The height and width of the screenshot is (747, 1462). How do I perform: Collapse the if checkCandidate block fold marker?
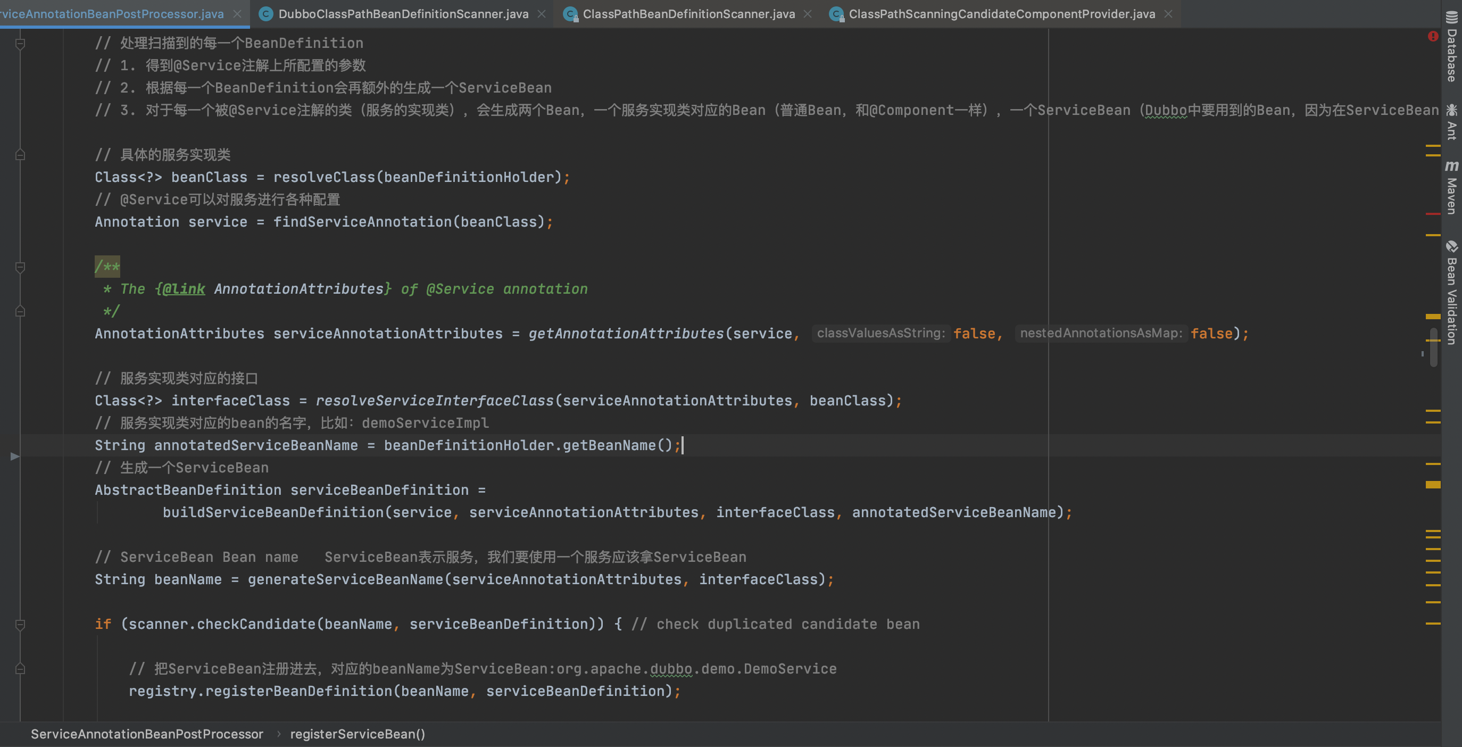(x=20, y=625)
